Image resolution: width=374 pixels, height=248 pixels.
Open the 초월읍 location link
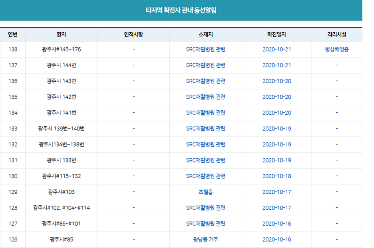(x=206, y=192)
